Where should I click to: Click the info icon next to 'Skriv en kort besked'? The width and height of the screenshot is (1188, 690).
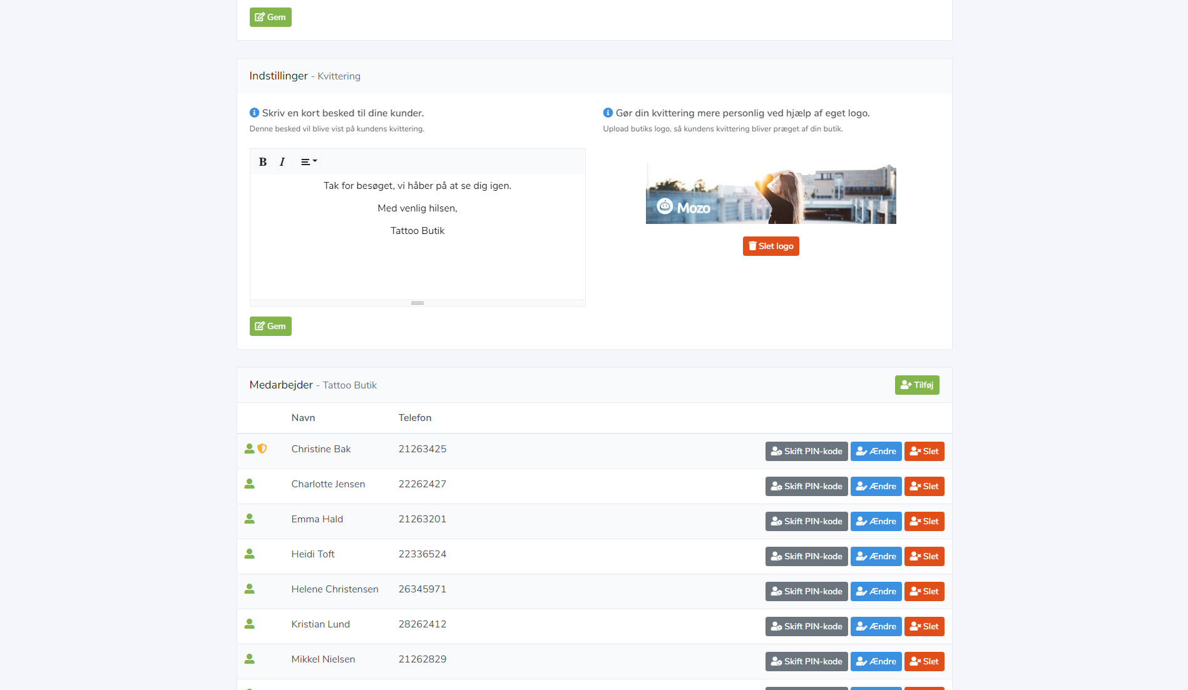click(x=254, y=113)
